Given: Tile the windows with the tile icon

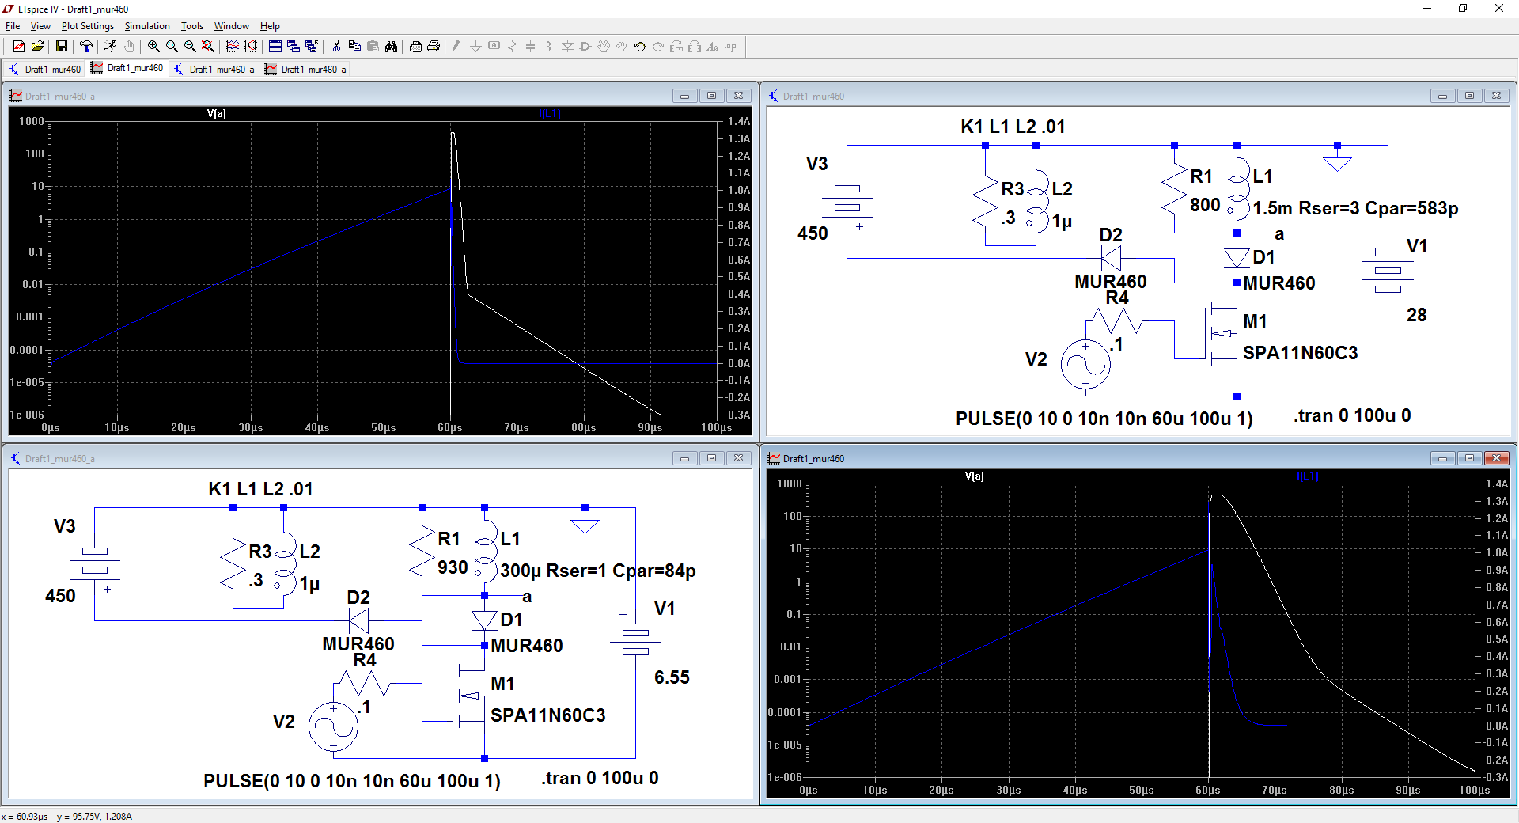Looking at the screenshot, I should [275, 47].
